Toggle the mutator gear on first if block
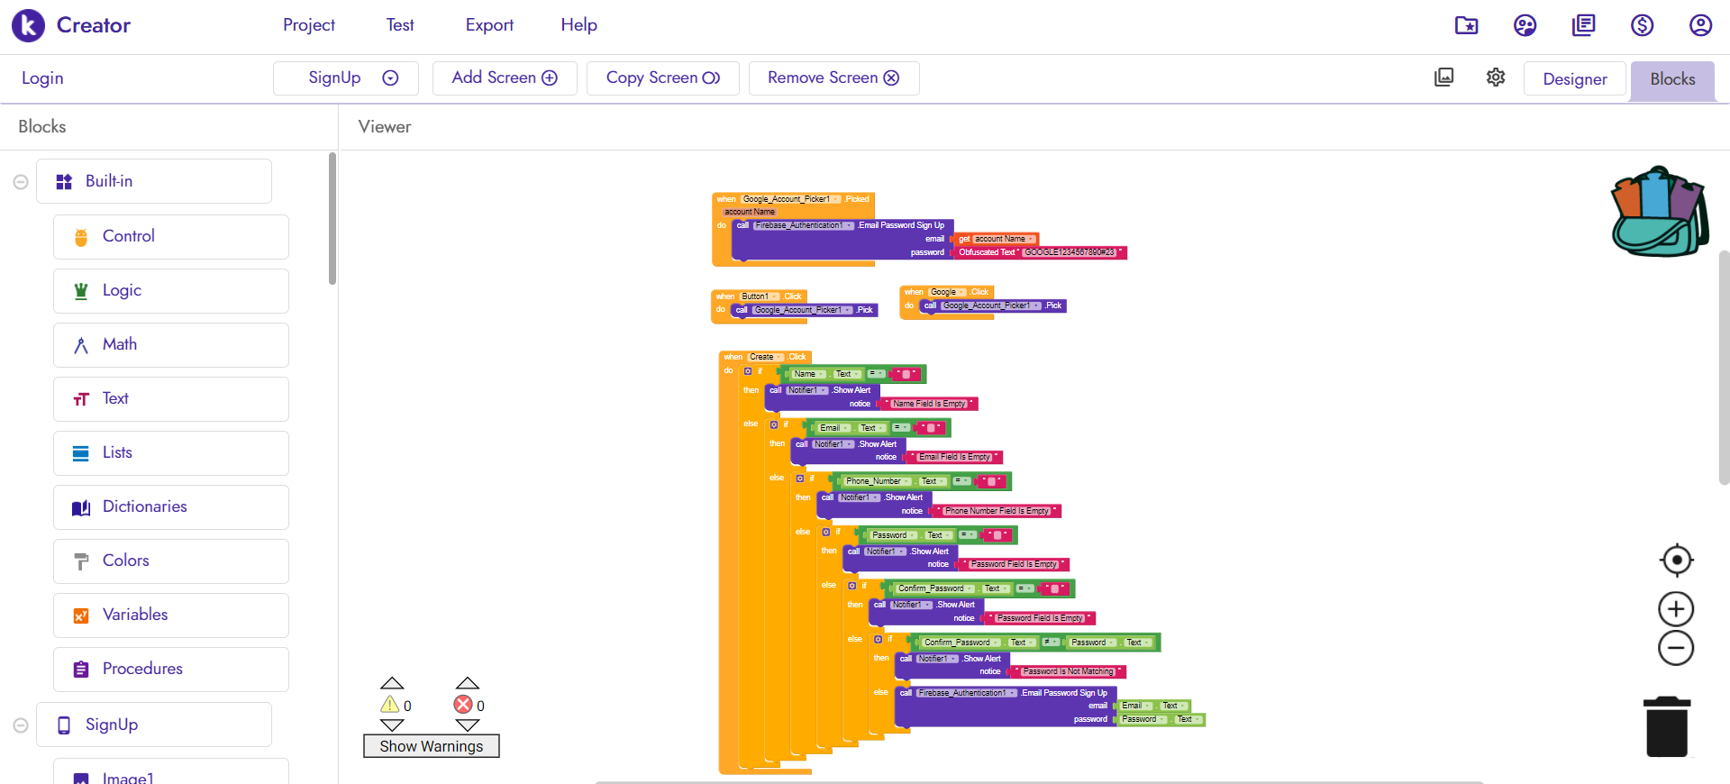 [748, 371]
